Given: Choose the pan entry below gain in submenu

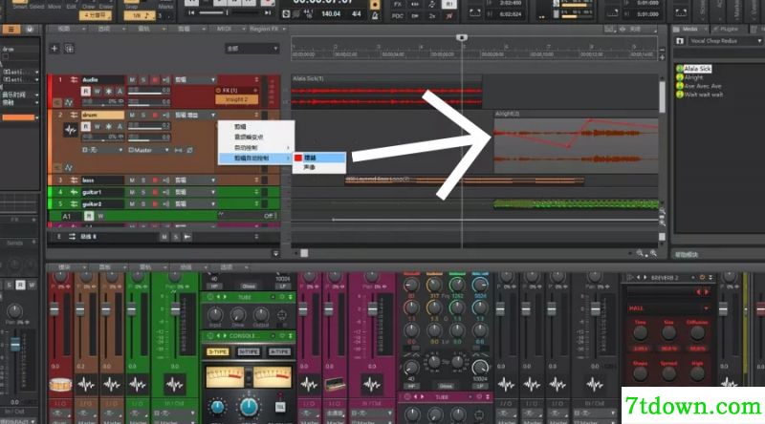Looking at the screenshot, I should click(319, 167).
